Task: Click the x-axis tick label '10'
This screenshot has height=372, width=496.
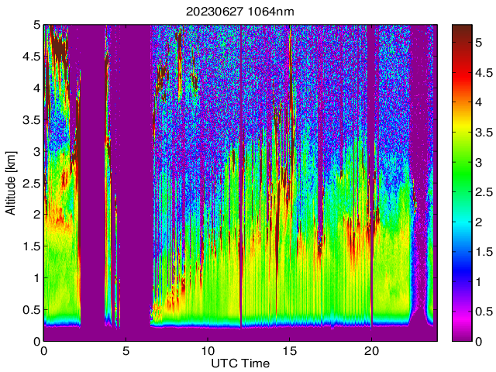Action: point(208,351)
